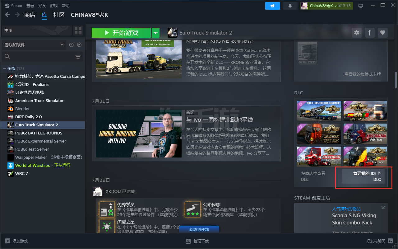Collapse the 全部 game list section
Viewport: 398px width, 249px height.
click(4, 68)
